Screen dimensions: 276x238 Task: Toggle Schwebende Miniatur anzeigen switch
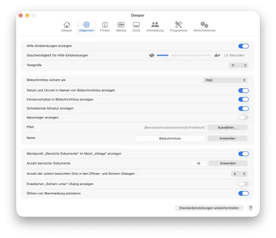(243, 109)
